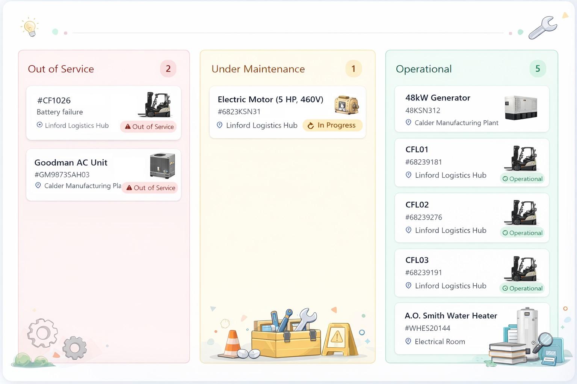Click the lightbulb icon top left
Viewport: 577px width, 384px height.
(30, 26)
